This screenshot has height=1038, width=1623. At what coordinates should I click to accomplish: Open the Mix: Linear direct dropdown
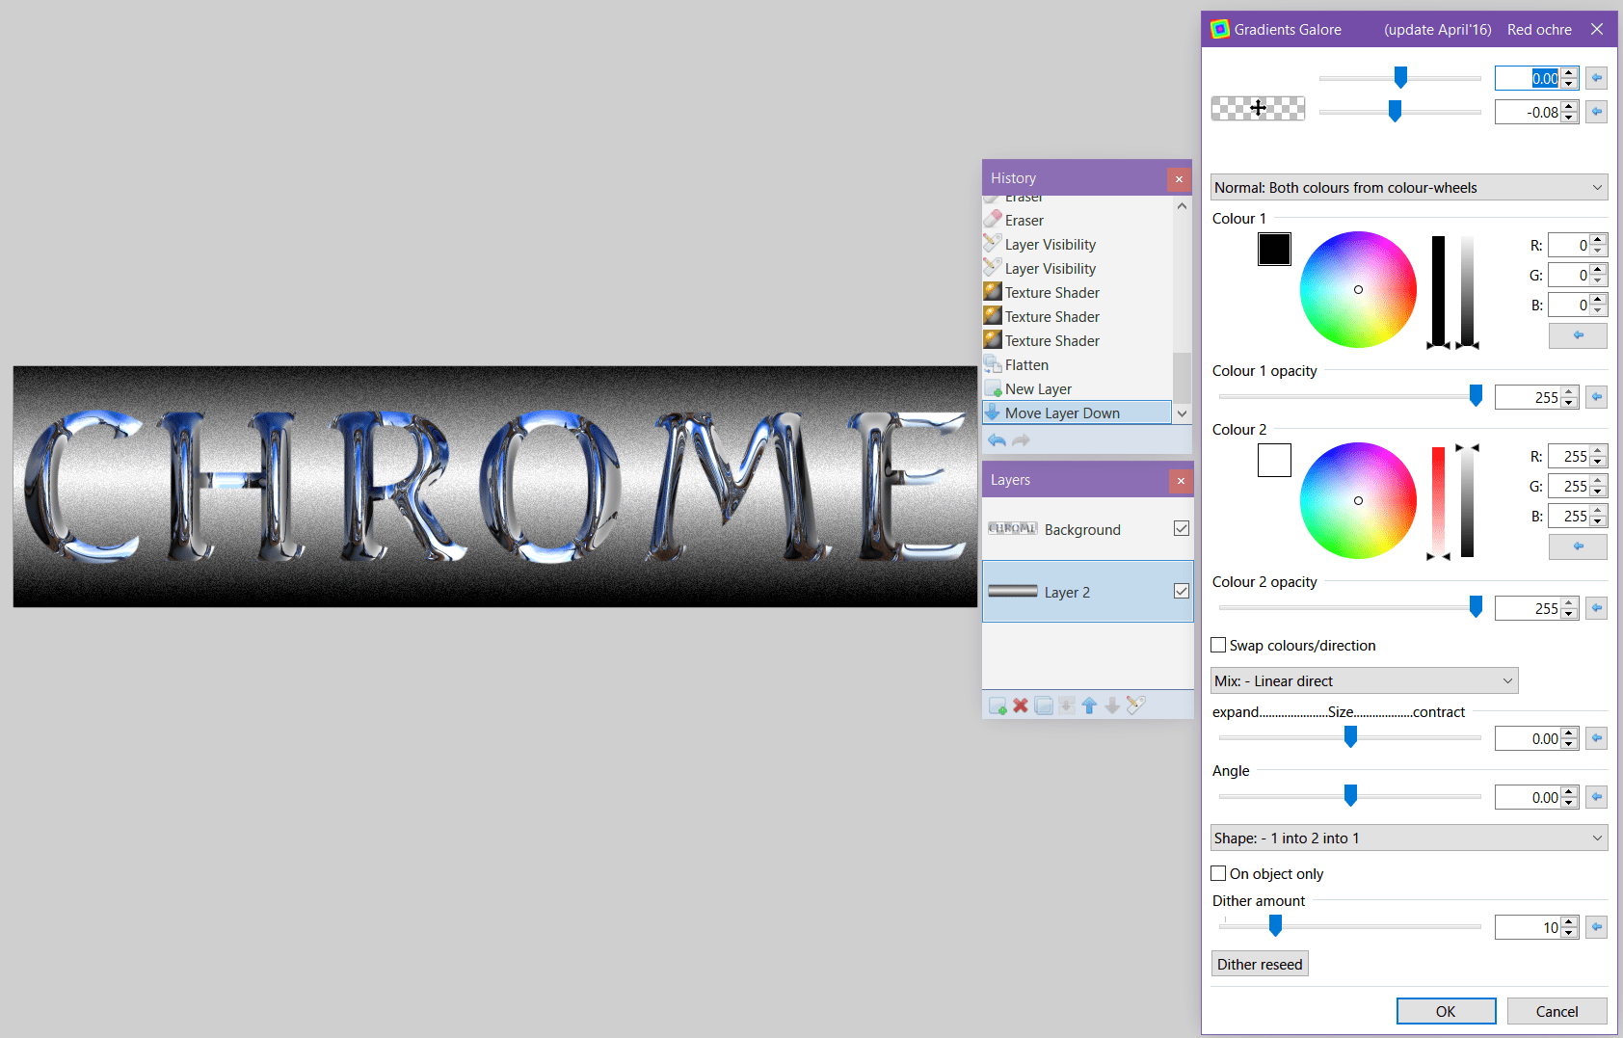coord(1363,680)
